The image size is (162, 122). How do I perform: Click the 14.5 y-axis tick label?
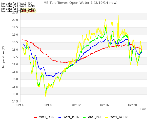[x=15, y=102]
